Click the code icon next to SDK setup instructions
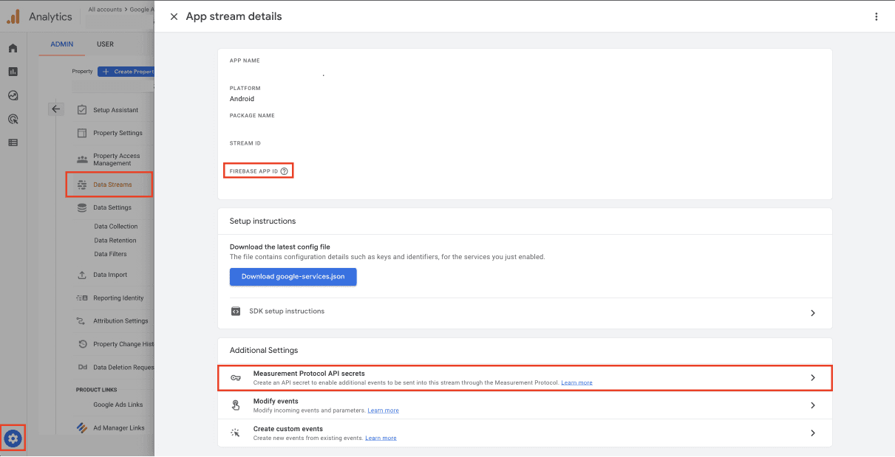This screenshot has height=457, width=895. pos(235,311)
